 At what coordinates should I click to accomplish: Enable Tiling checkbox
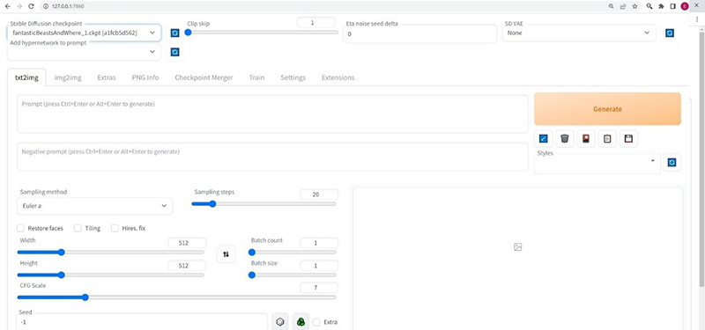tap(78, 228)
